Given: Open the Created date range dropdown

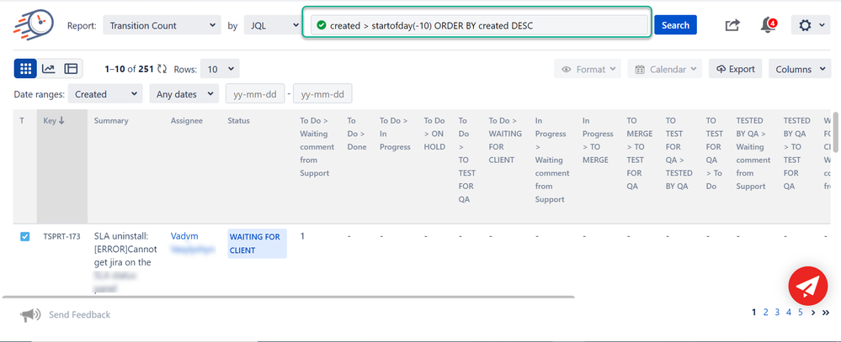Looking at the screenshot, I should coord(105,93).
